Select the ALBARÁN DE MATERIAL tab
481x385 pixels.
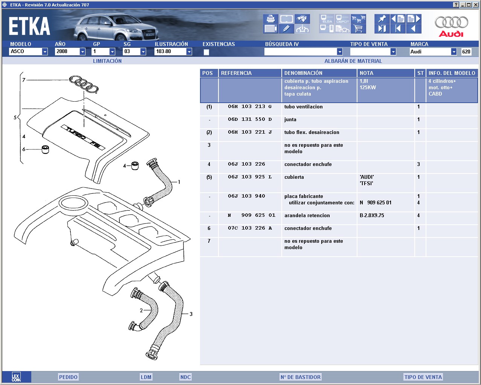coord(353,61)
